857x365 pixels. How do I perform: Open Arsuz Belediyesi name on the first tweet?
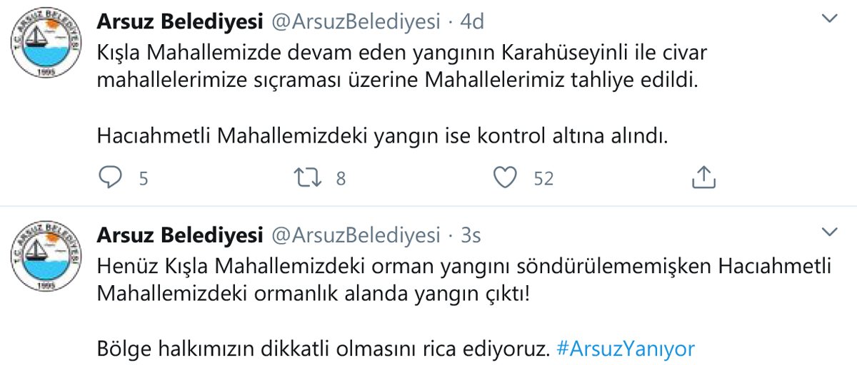181,22
